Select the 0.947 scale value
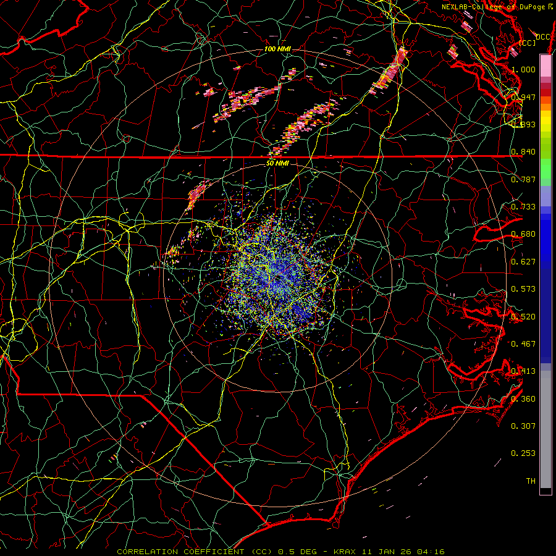The image size is (556, 556). [523, 97]
